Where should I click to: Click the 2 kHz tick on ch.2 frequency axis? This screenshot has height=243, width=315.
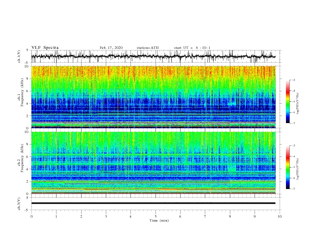coord(28,181)
